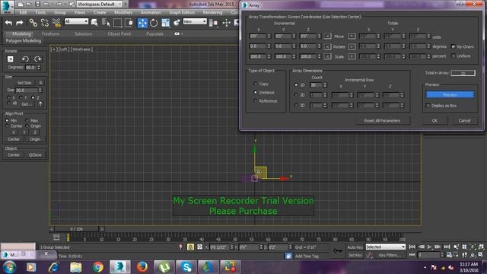Click the Set Size button
The width and height of the screenshot is (487, 274).
point(24,83)
